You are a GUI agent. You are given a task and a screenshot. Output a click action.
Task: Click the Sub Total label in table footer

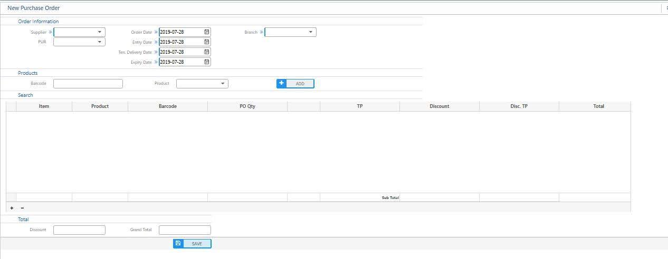[x=390, y=198]
